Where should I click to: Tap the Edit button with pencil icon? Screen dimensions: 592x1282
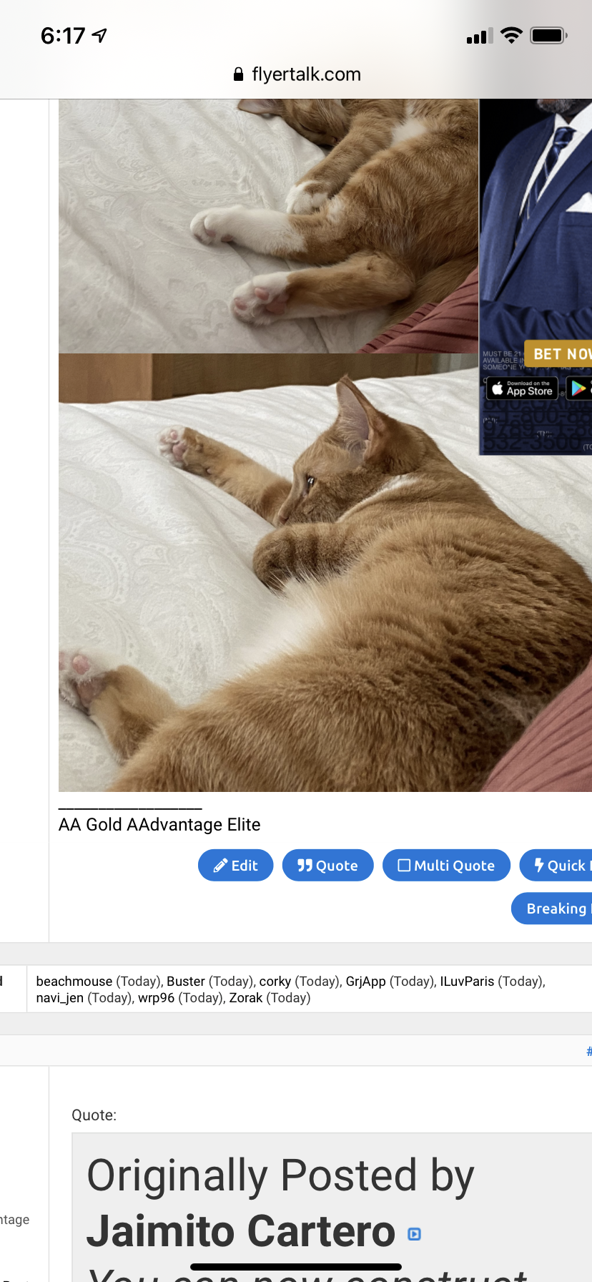pyautogui.click(x=235, y=865)
